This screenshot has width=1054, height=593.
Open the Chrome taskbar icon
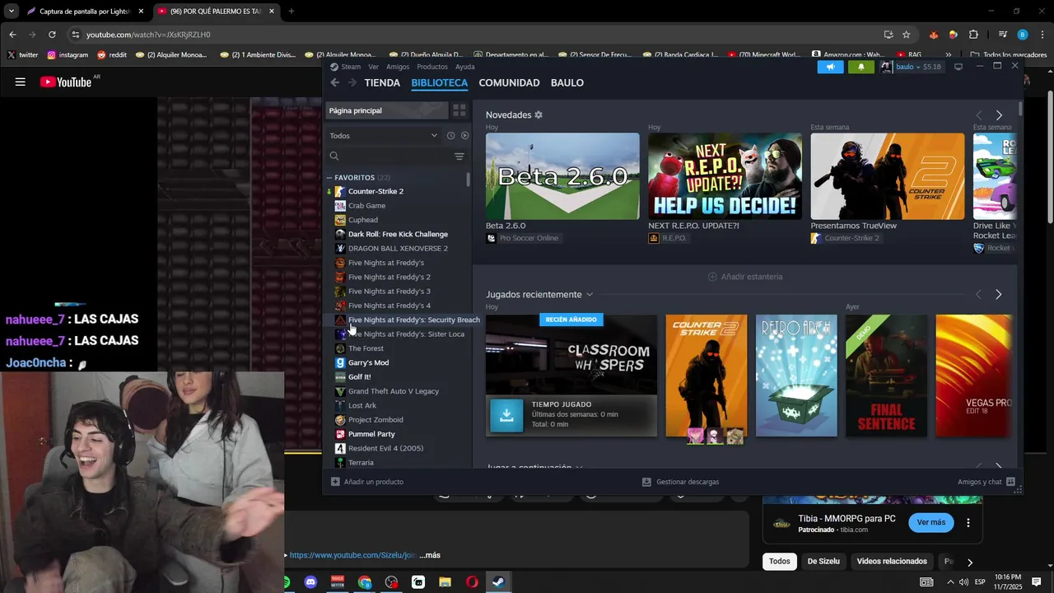coord(365,582)
